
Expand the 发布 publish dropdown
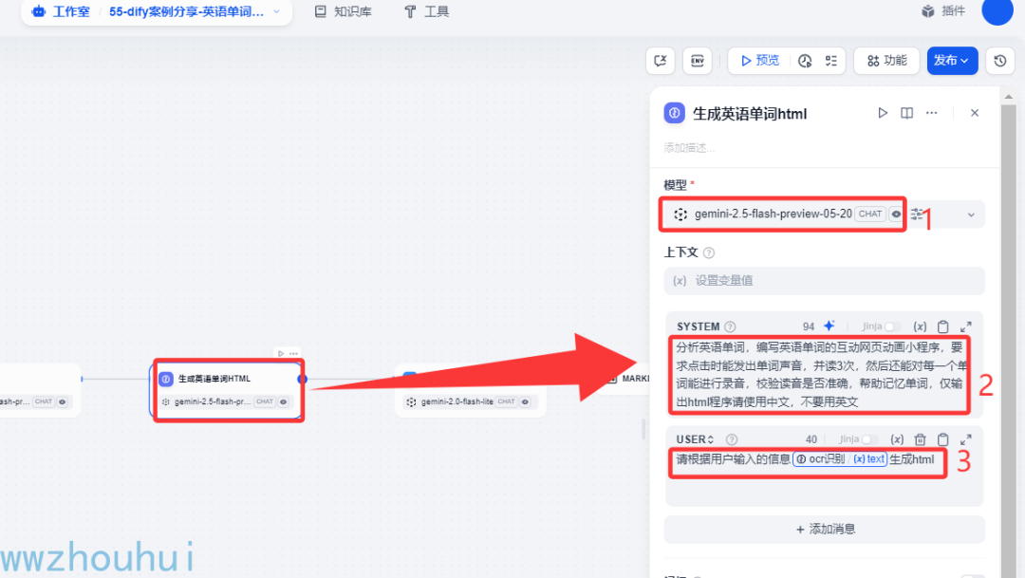pos(952,61)
